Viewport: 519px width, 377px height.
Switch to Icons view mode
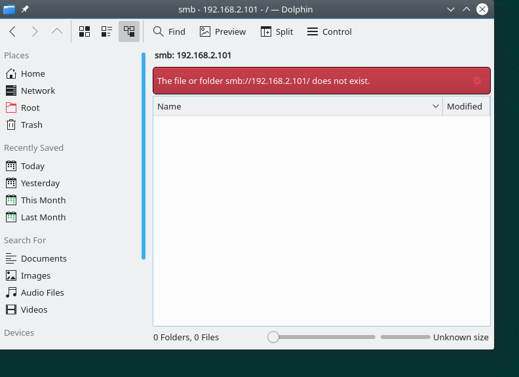[85, 31]
